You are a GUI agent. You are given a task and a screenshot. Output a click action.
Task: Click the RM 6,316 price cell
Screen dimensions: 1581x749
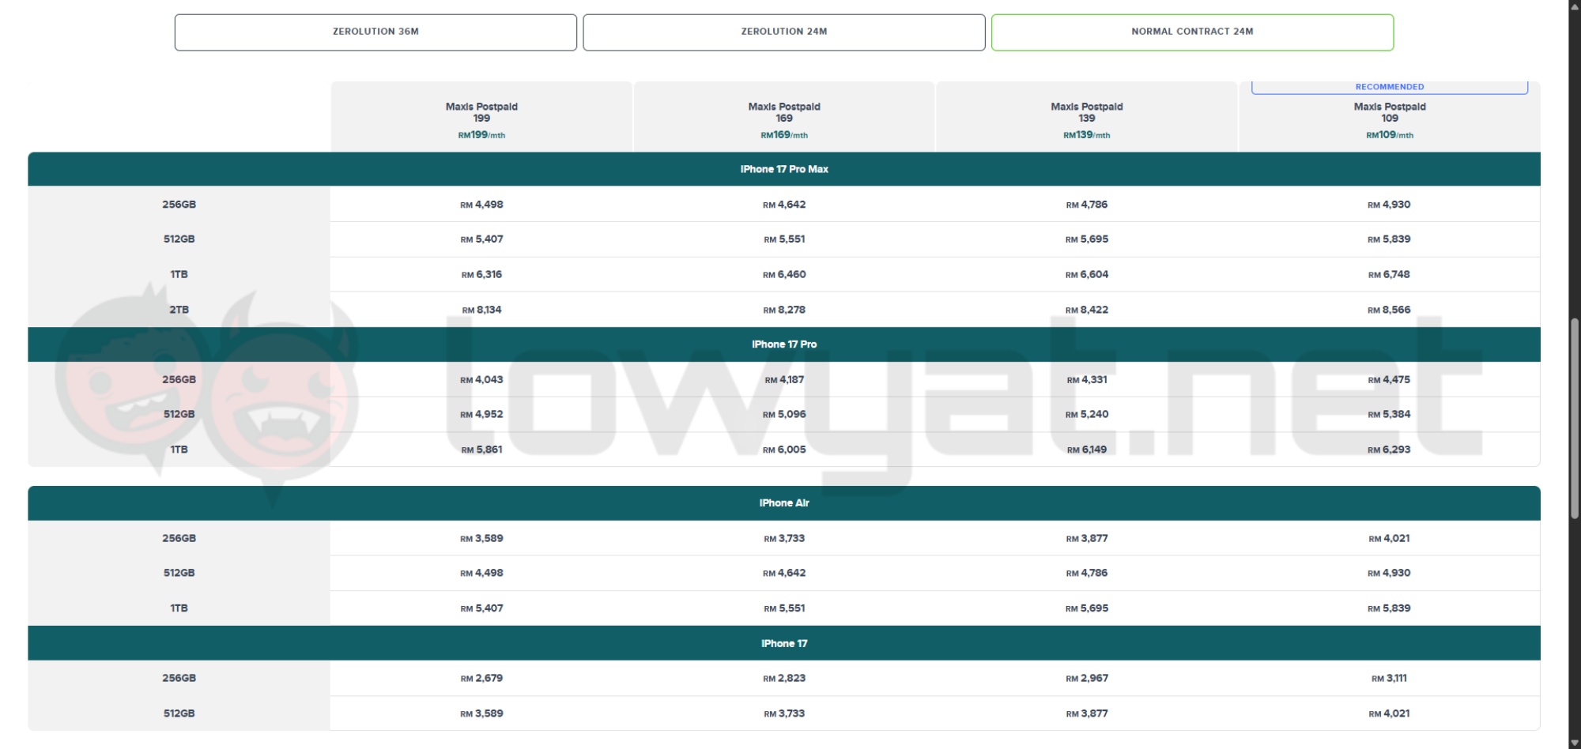pos(481,274)
